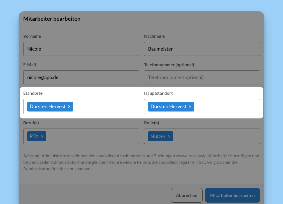Focus the empty Telefonnummer input field
The width and height of the screenshot is (283, 204).
pyautogui.click(x=202, y=77)
